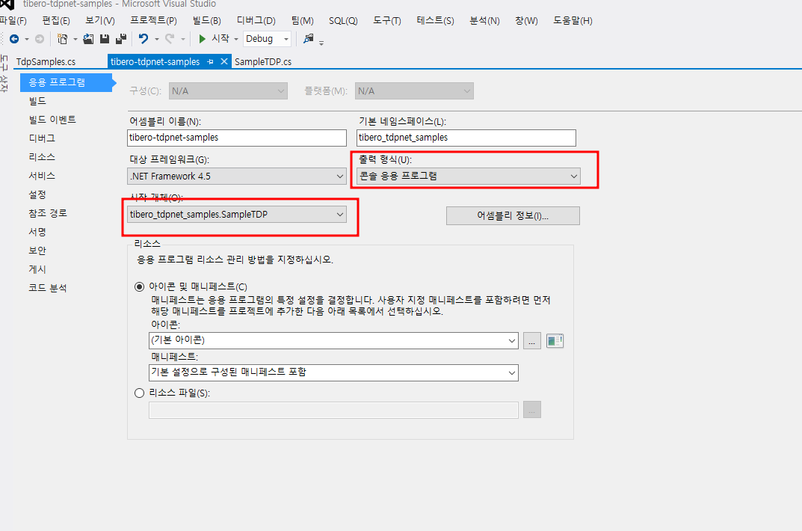Open the 분석(N) menu
This screenshot has width=802, height=531.
484,20
